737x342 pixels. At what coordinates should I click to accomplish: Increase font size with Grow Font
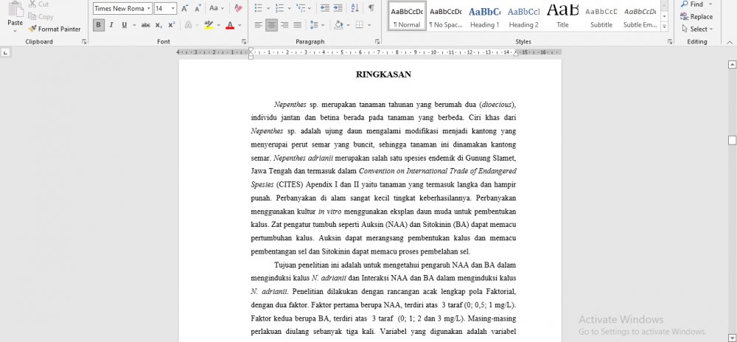[x=185, y=8]
